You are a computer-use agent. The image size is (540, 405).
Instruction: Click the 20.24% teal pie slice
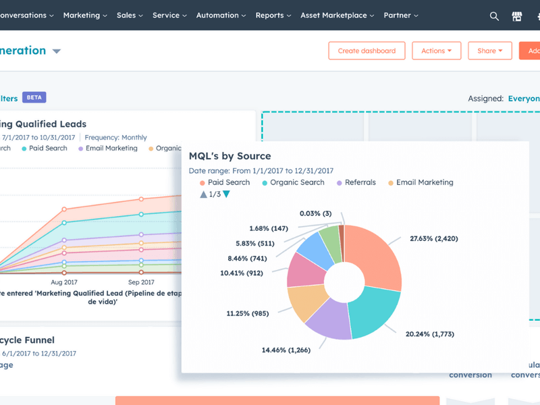pos(374,312)
